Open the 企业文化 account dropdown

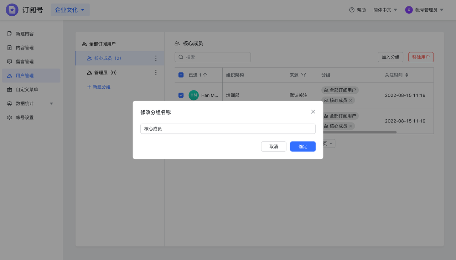pos(70,10)
